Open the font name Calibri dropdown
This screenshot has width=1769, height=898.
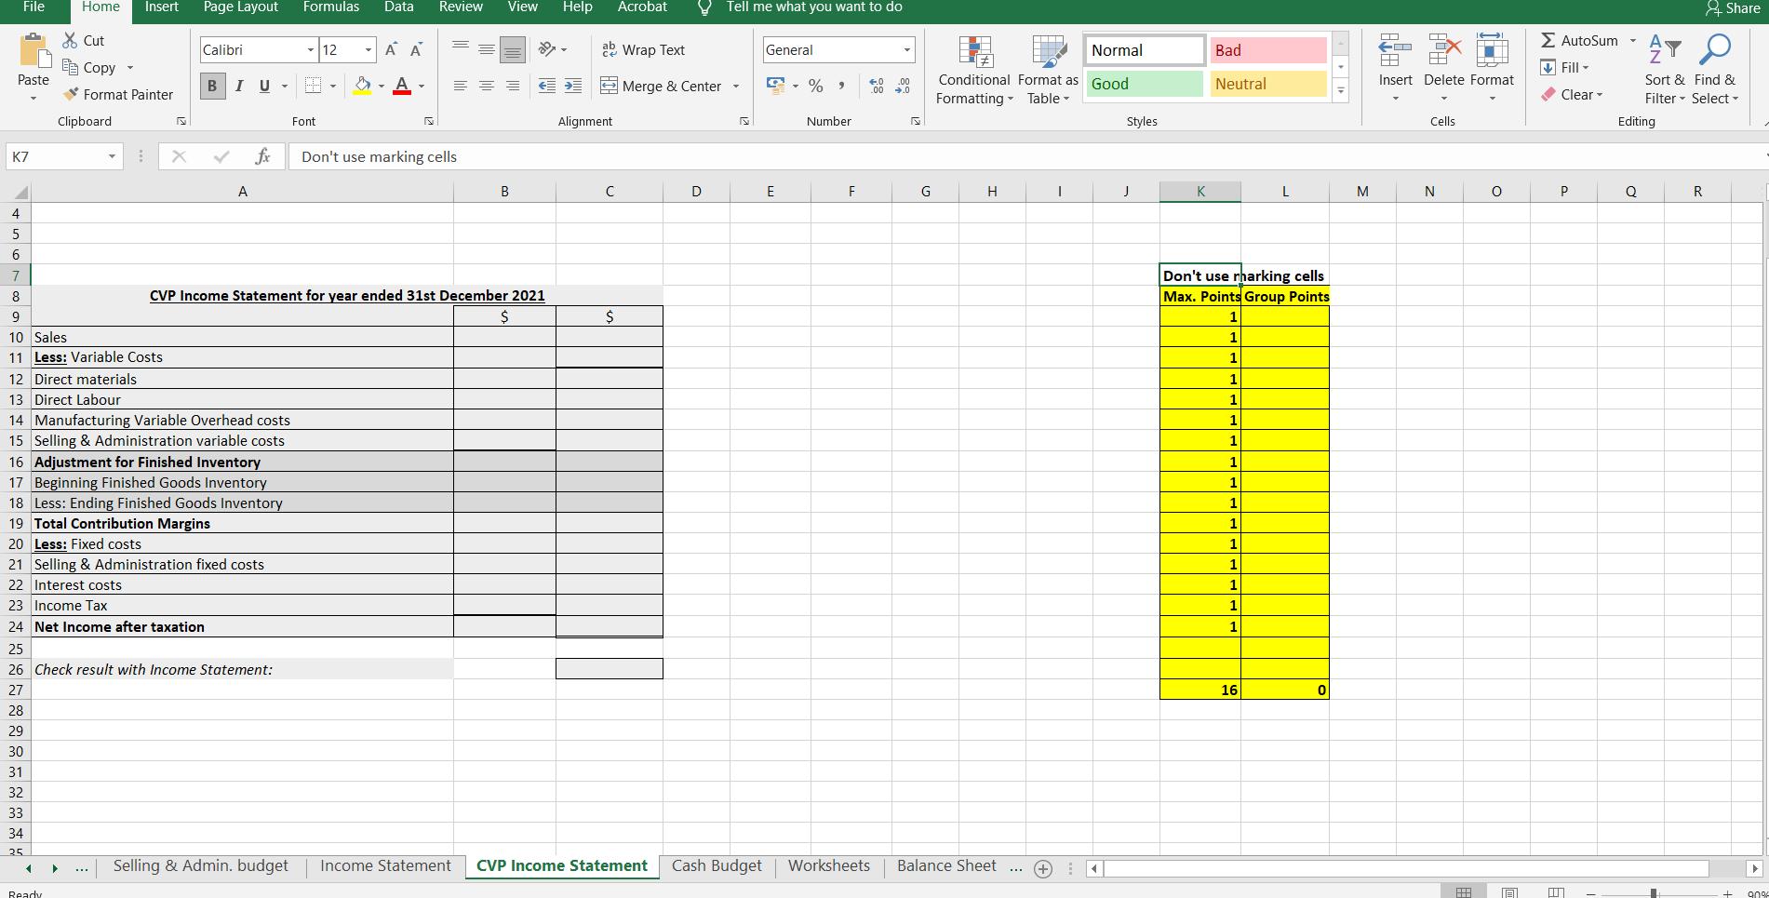coord(311,49)
